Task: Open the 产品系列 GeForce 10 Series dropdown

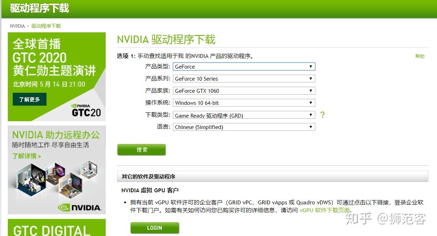Action: 244,79
